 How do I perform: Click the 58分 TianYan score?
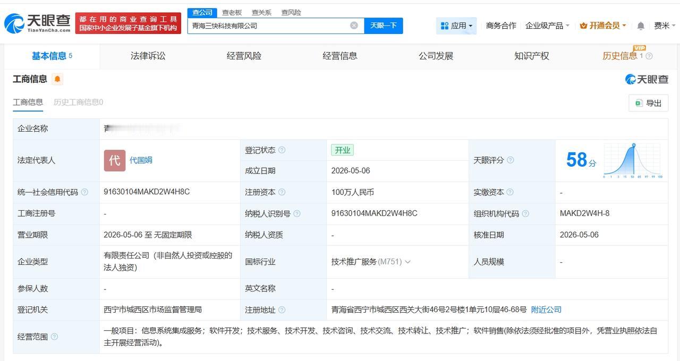tap(581, 160)
